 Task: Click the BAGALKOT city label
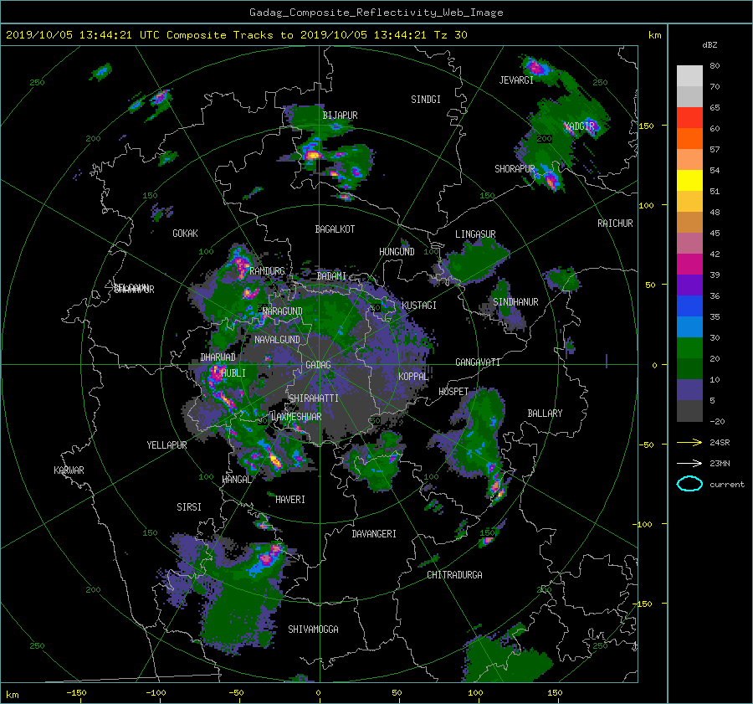point(335,229)
